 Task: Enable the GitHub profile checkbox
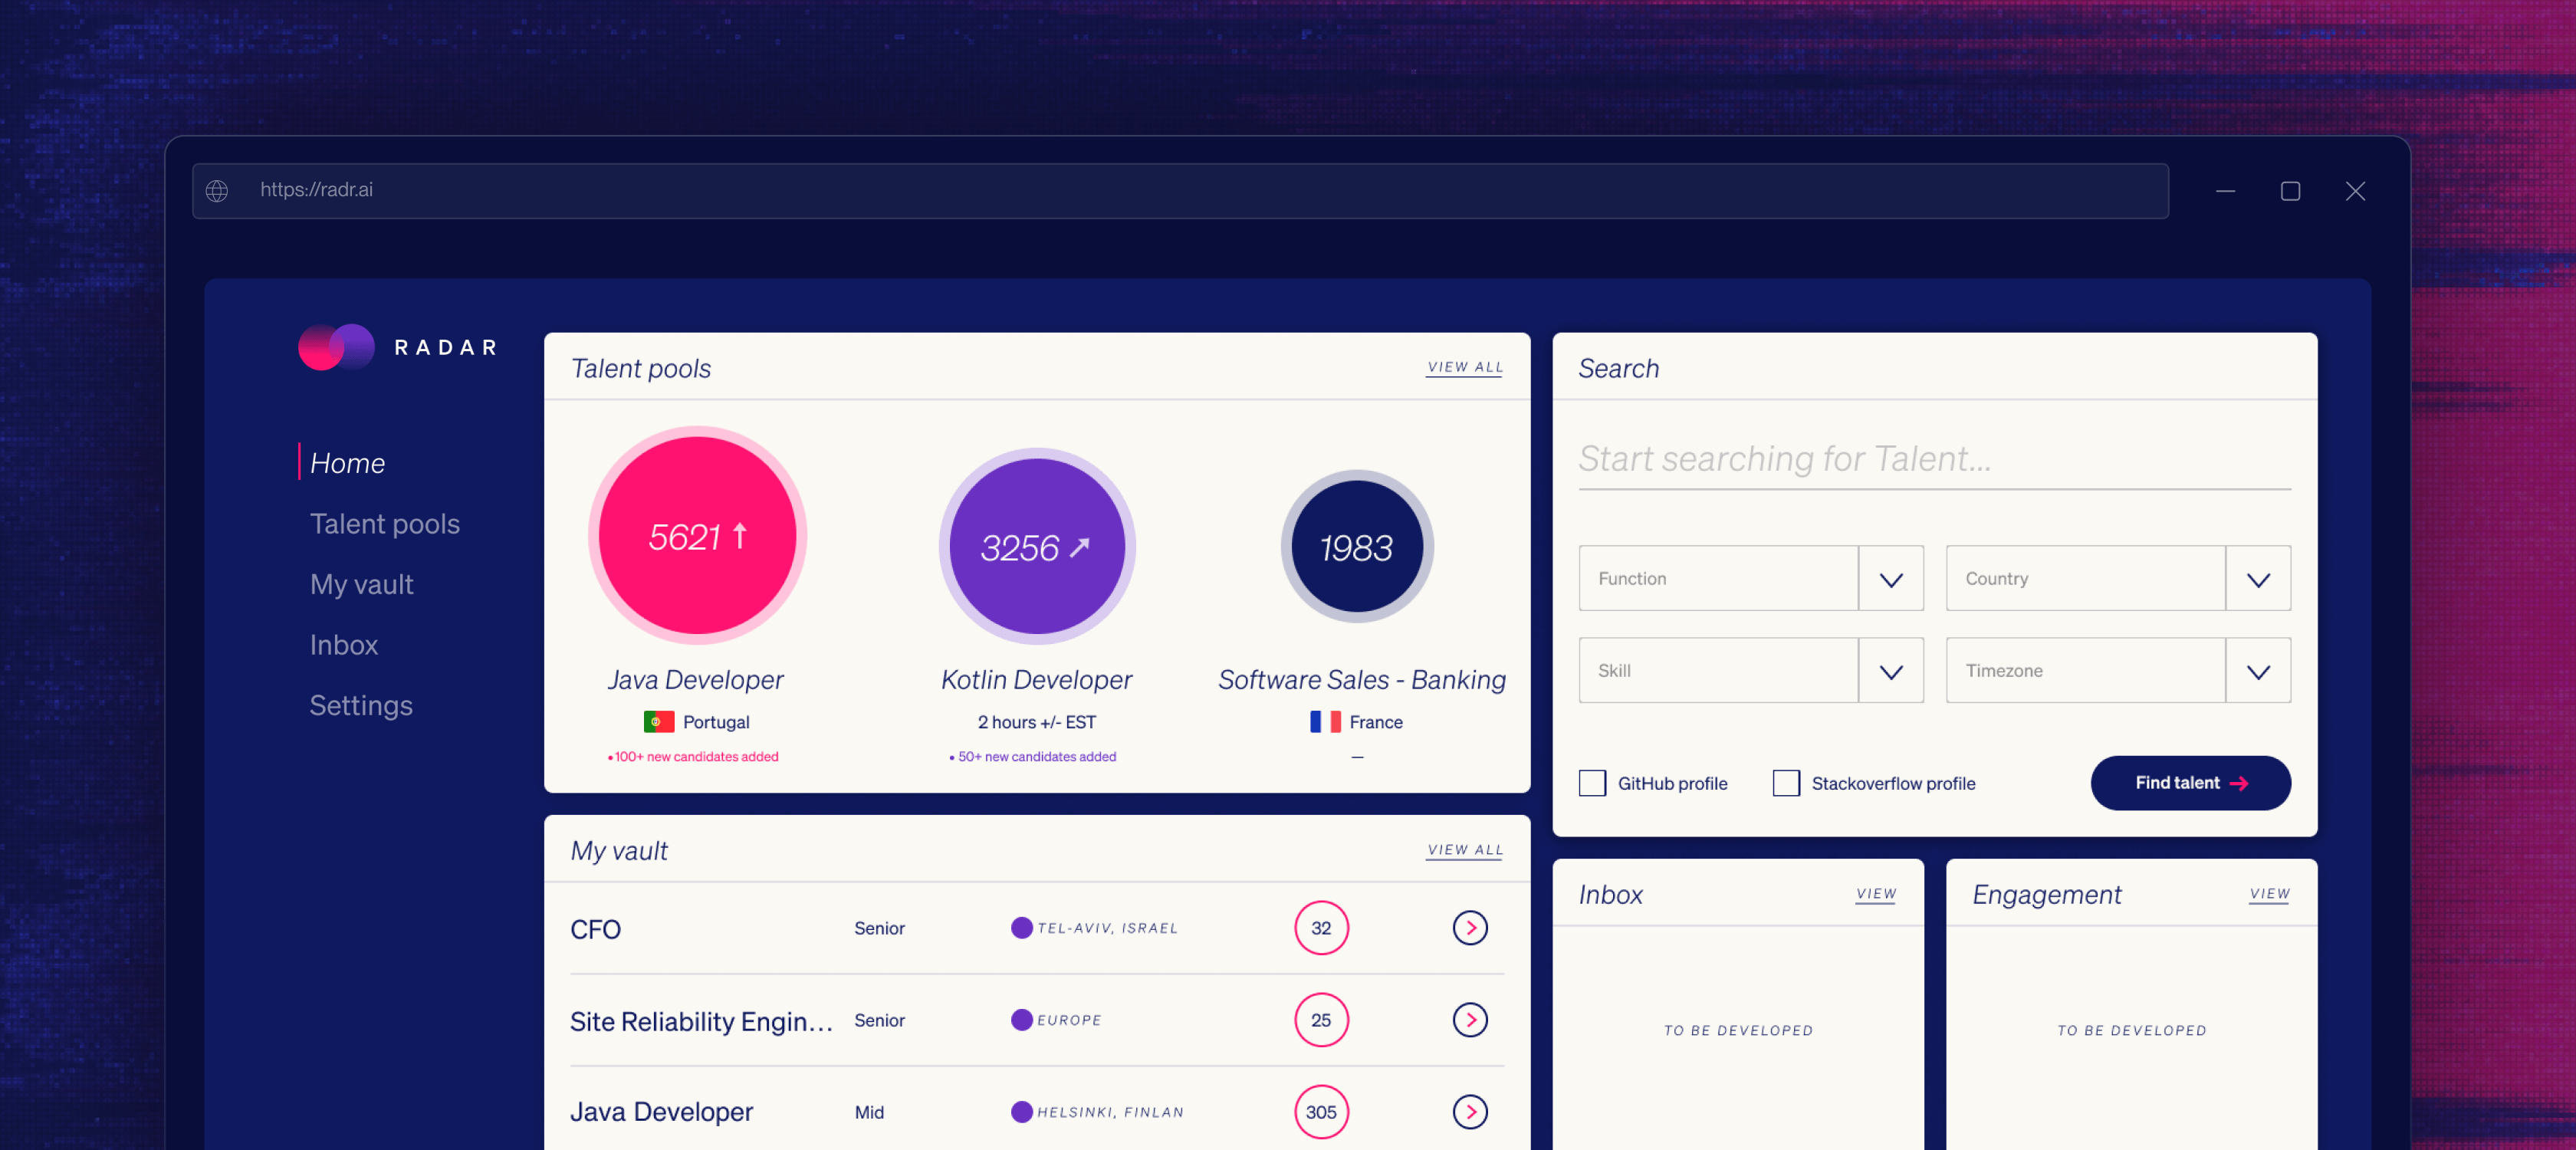click(x=1592, y=782)
